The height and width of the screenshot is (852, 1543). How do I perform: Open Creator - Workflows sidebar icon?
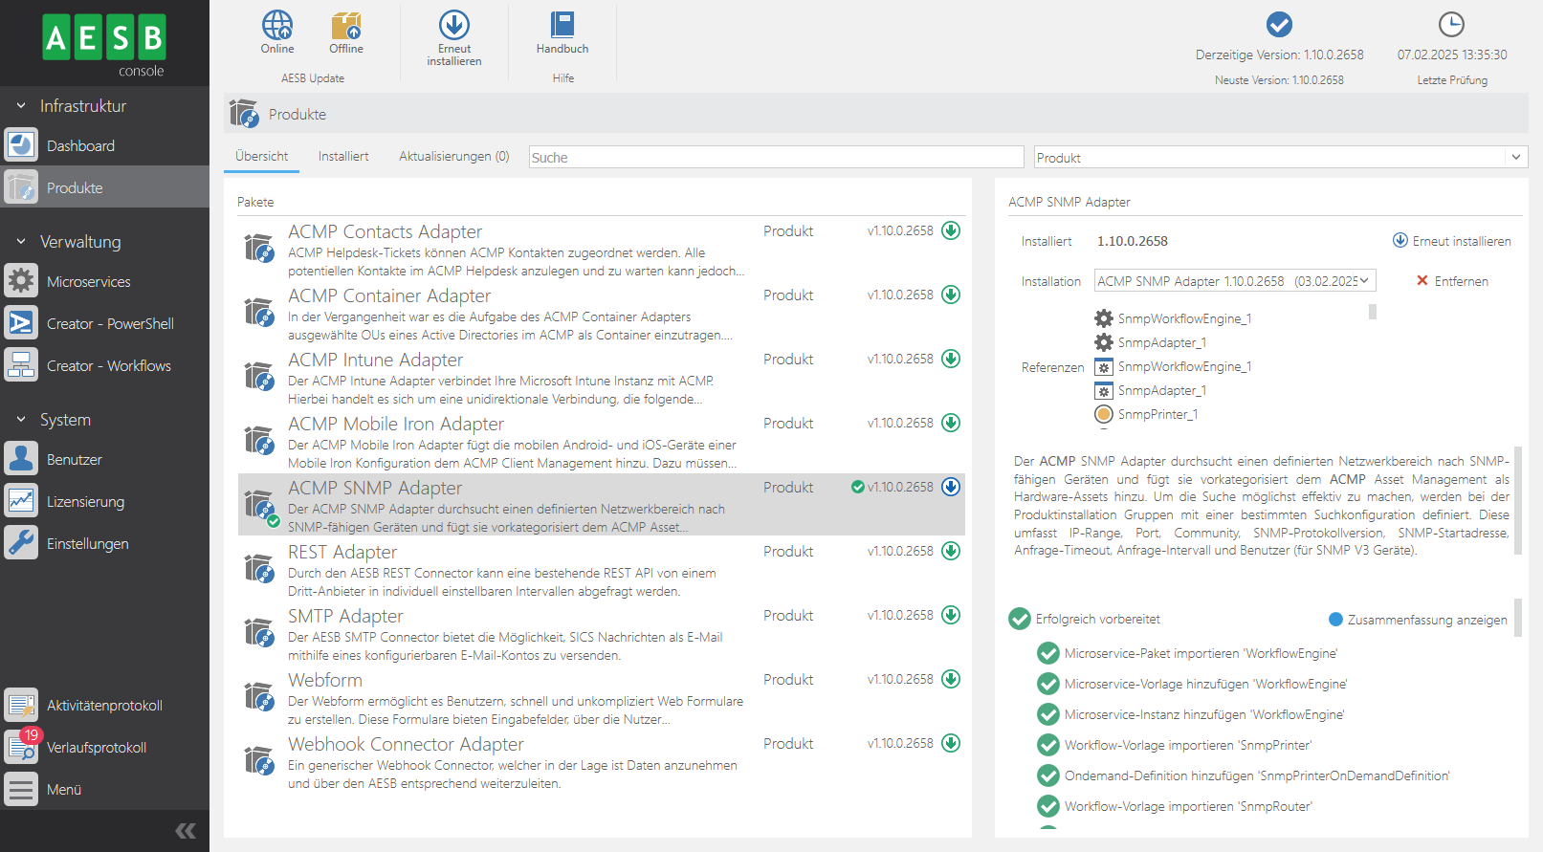[x=21, y=365]
